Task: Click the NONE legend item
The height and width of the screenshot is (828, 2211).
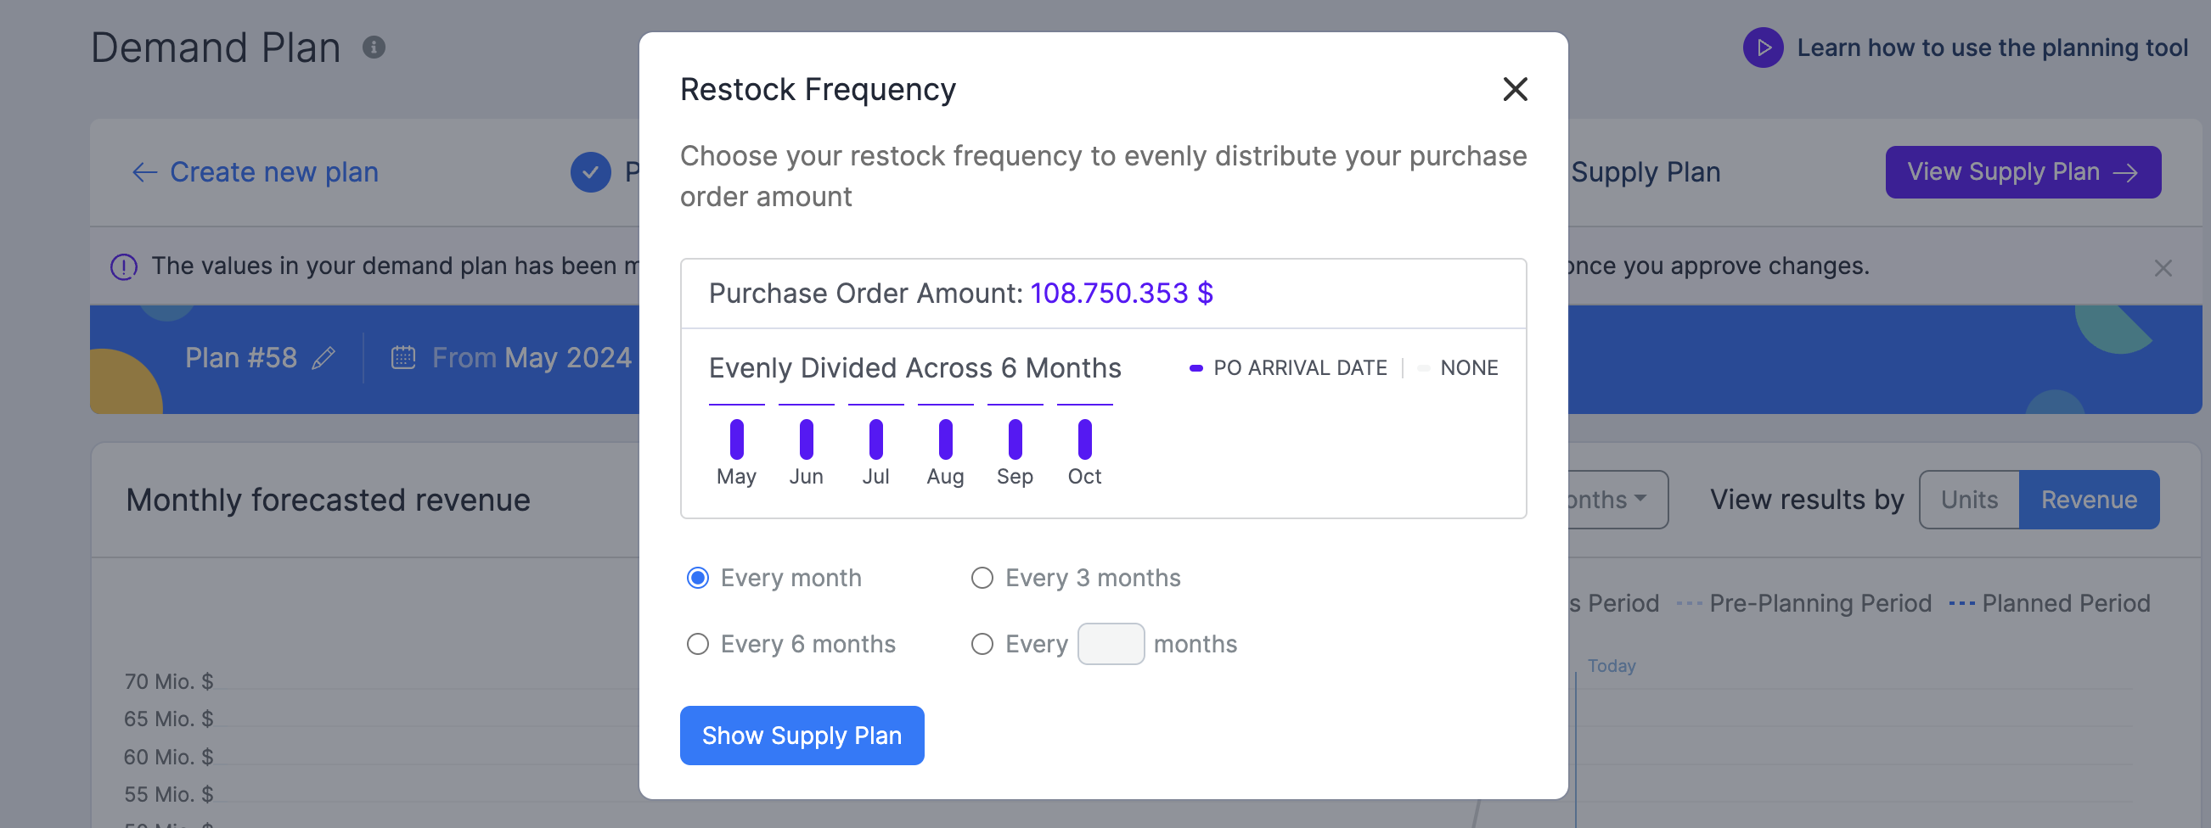Action: click(1458, 367)
